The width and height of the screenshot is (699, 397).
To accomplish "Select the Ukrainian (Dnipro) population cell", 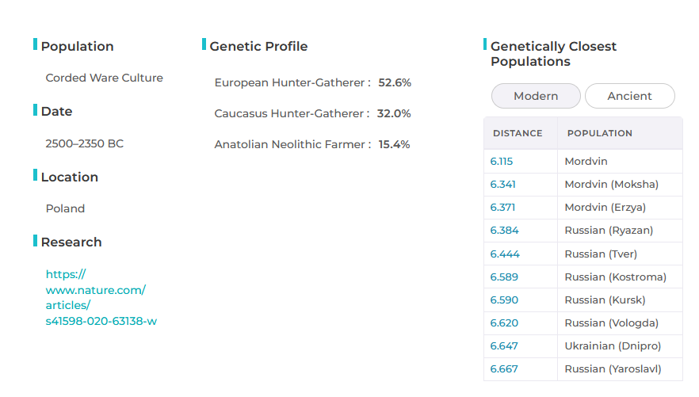I will (x=613, y=346).
